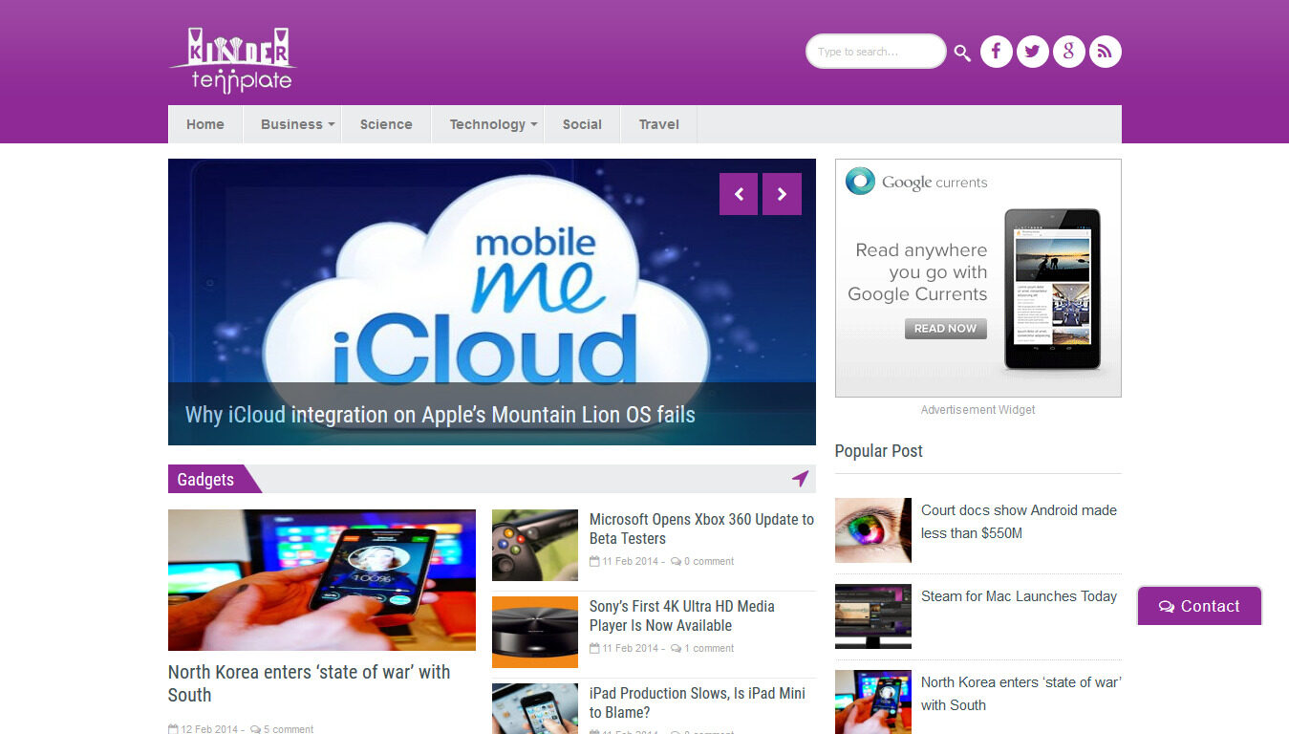The width and height of the screenshot is (1289, 734).
Task: Open the iCloud Mountain Lion headline
Action: click(x=440, y=415)
